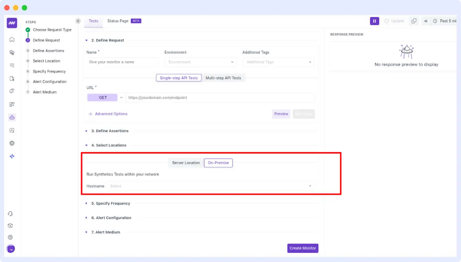Click the support headset icon
Screen dimensions: 461x262
(x=10, y=214)
